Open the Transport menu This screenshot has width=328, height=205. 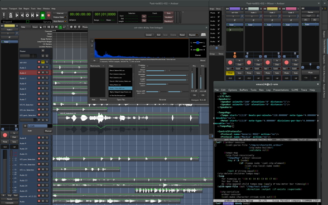click(x=13, y=8)
